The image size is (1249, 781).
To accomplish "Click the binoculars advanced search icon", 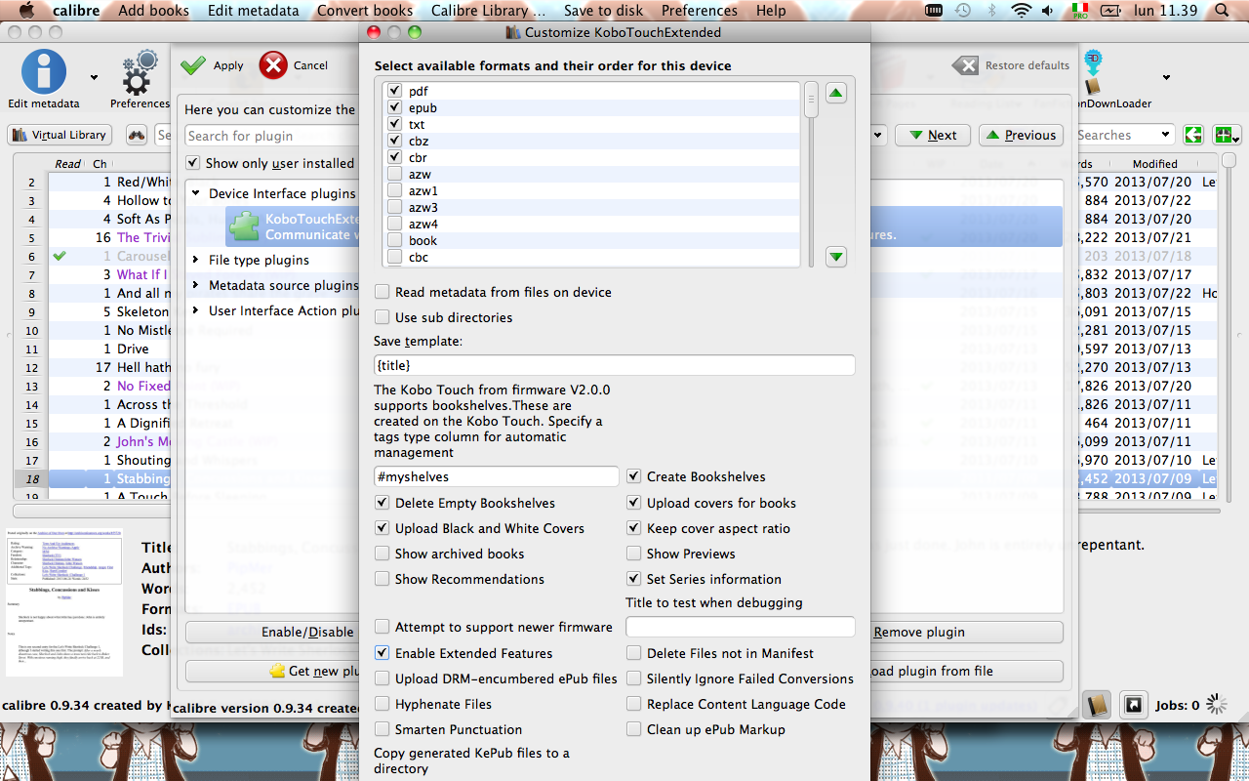I will coord(137,135).
